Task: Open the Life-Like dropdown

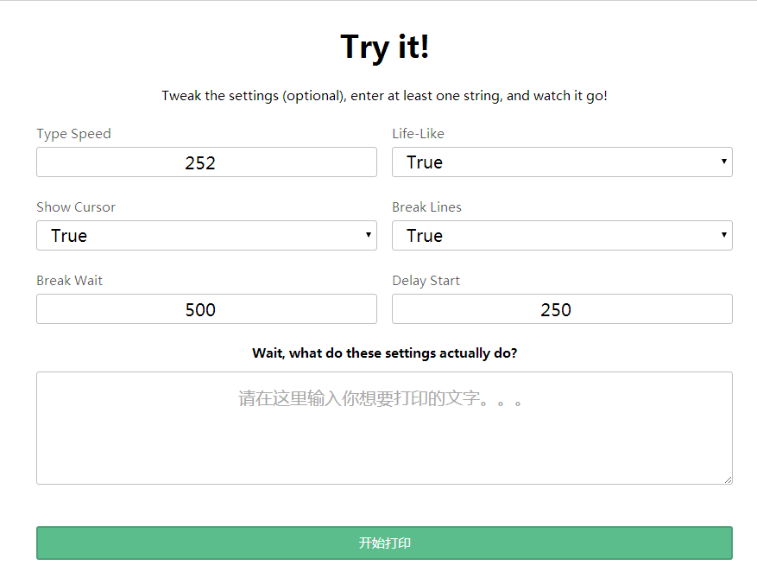Action: [562, 162]
